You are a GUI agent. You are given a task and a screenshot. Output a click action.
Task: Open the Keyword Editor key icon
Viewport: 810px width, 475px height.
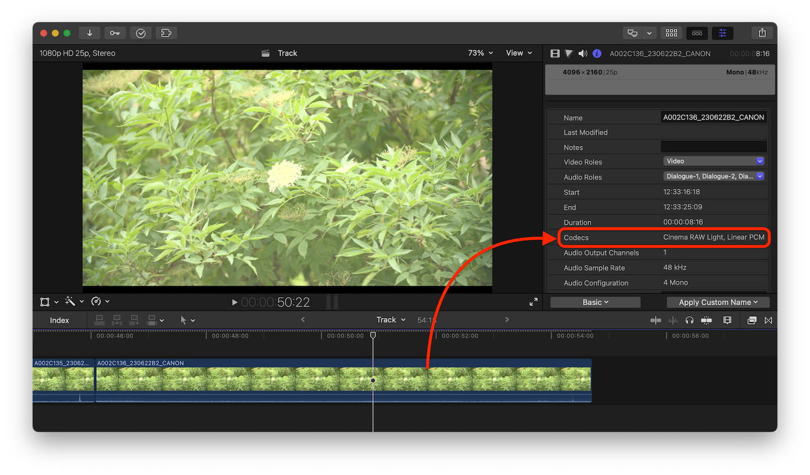(115, 33)
